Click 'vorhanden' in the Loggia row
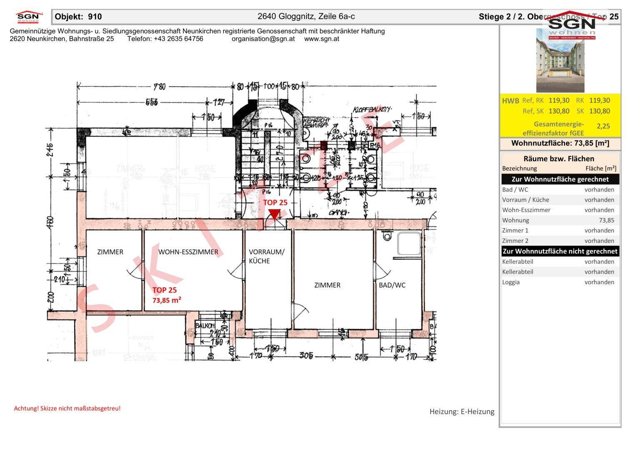The image size is (636, 450). 599,282
